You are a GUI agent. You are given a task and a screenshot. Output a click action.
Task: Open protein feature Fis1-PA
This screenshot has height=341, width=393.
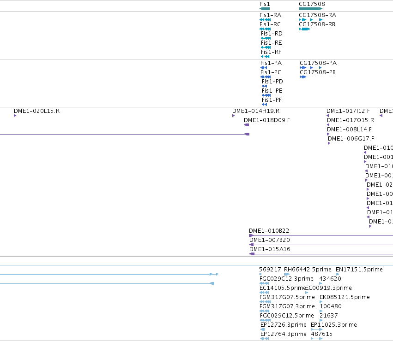click(x=271, y=63)
